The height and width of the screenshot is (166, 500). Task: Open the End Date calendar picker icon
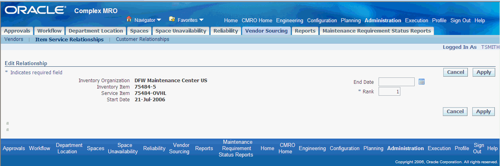pyautogui.click(x=421, y=82)
